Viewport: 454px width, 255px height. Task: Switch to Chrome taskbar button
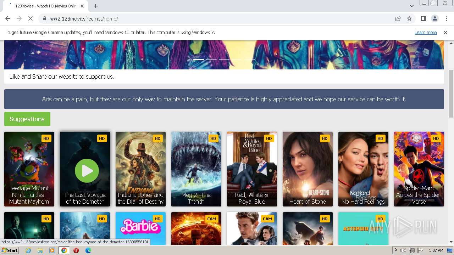click(x=64, y=250)
